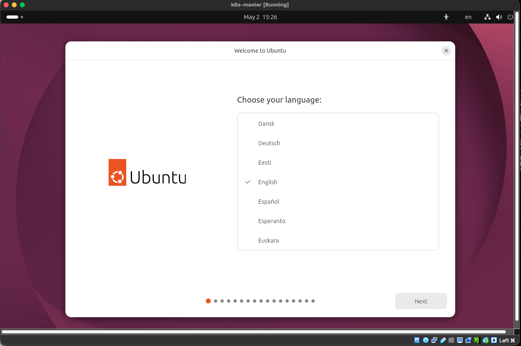Image resolution: width=521 pixels, height=346 pixels.
Task: Click the optical disc indicator in the VM status bar
Action: pyautogui.click(x=426, y=340)
